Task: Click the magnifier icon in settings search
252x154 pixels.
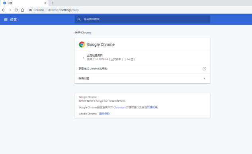Action: [x=79, y=19]
